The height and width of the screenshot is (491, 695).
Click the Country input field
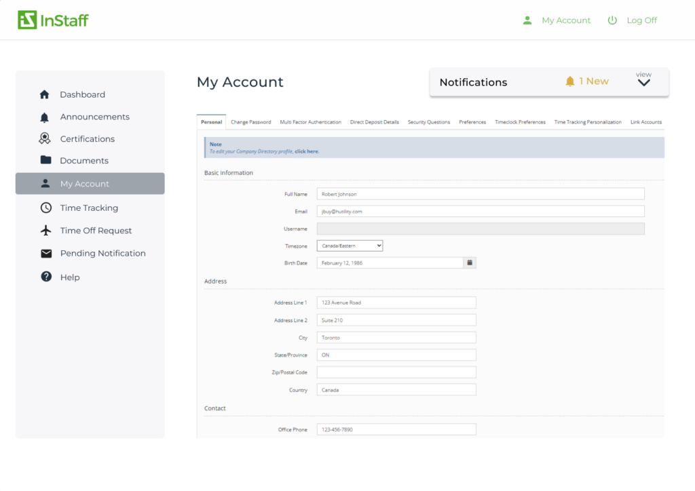click(396, 389)
